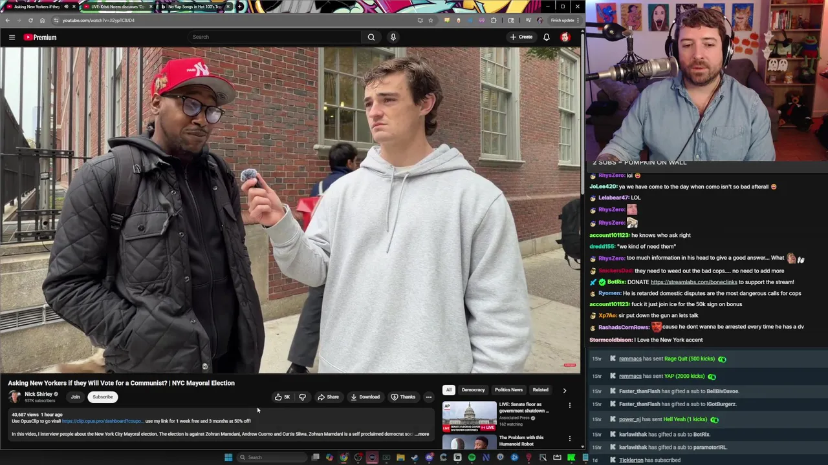The width and height of the screenshot is (828, 465).
Task: Switch to the 'No Rap Songs in Hot 100's' tab
Action: [194, 6]
